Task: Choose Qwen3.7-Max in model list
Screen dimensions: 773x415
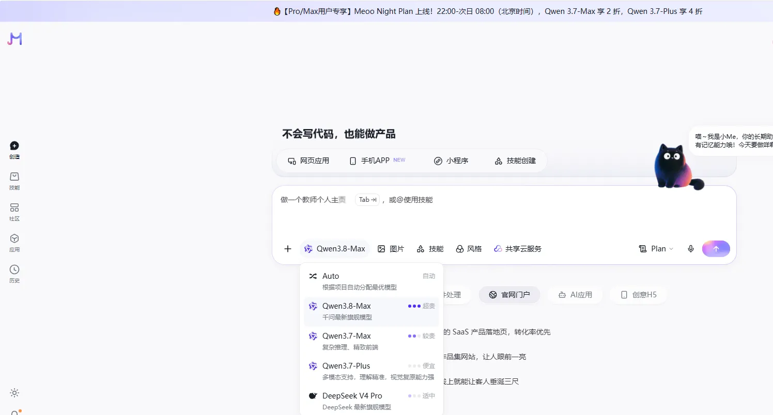Action: 371,341
